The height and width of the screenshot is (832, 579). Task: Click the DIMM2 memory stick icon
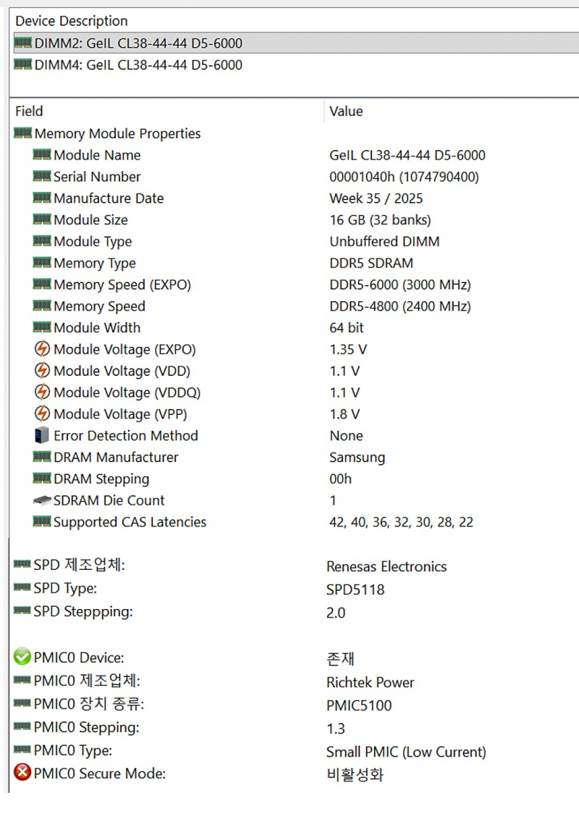click(23, 43)
